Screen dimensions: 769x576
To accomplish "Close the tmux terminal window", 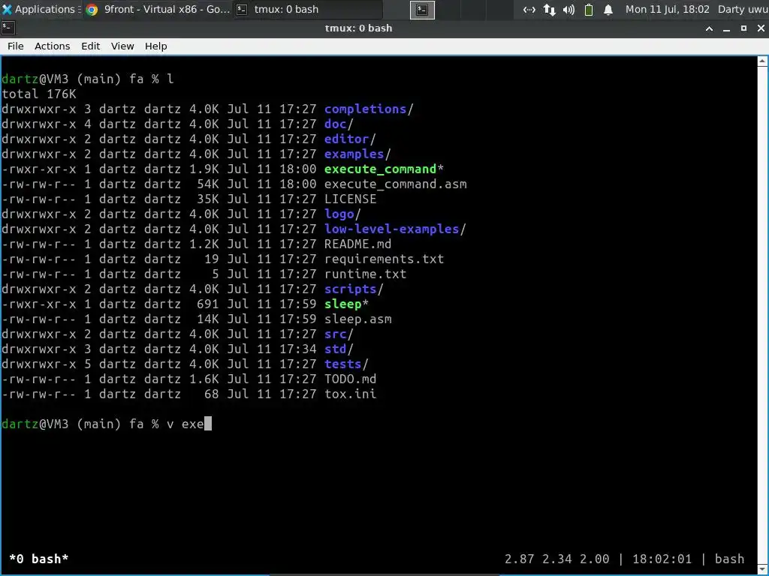I will click(x=761, y=28).
